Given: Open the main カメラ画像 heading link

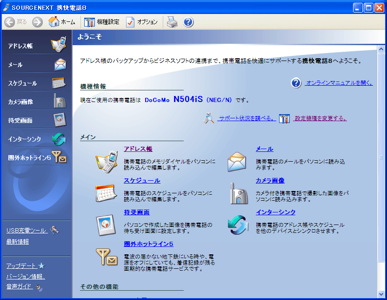Looking at the screenshot, I should 270,181.
